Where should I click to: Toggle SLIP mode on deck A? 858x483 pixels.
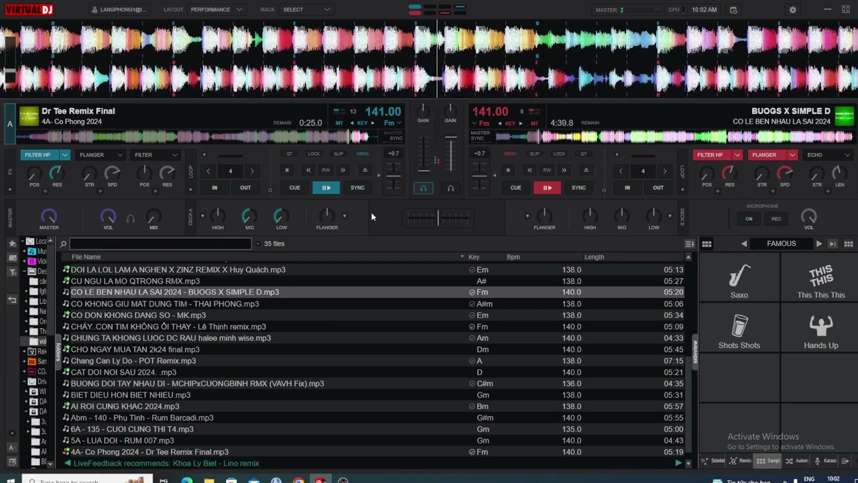[339, 154]
